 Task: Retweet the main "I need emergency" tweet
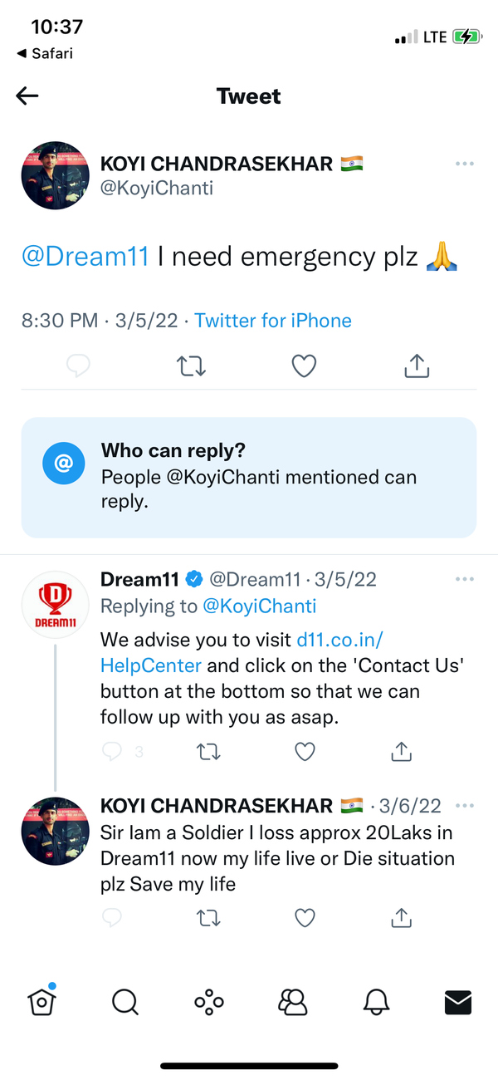(x=192, y=366)
